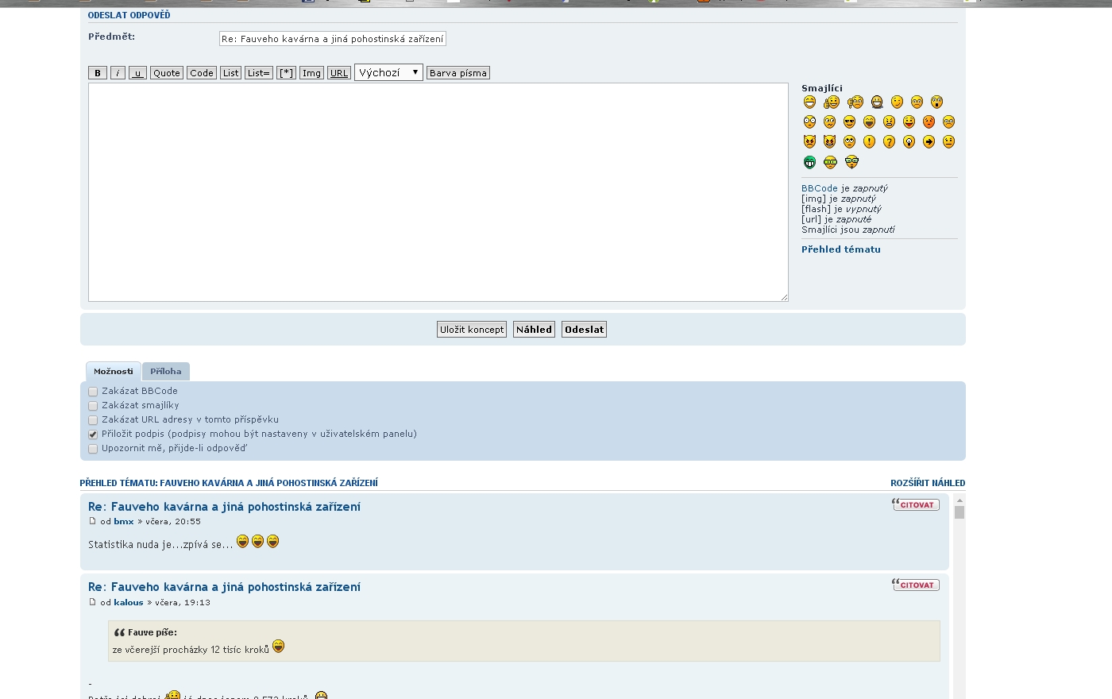Uncheck the Přiložit podpis option

93,434
